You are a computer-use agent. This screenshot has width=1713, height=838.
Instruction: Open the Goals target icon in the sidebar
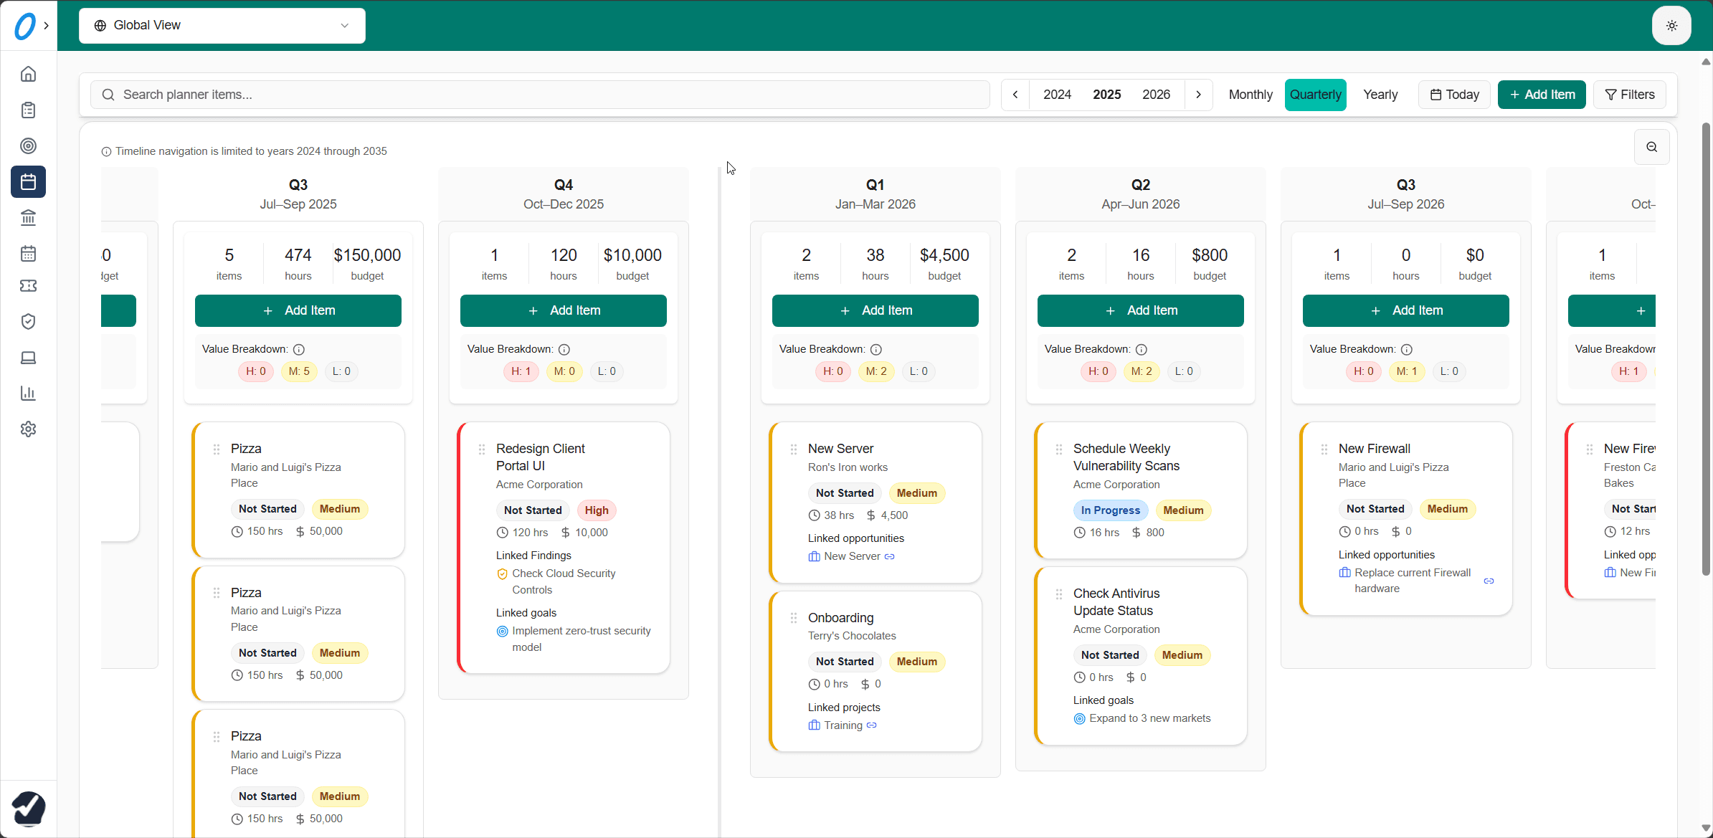tap(28, 146)
